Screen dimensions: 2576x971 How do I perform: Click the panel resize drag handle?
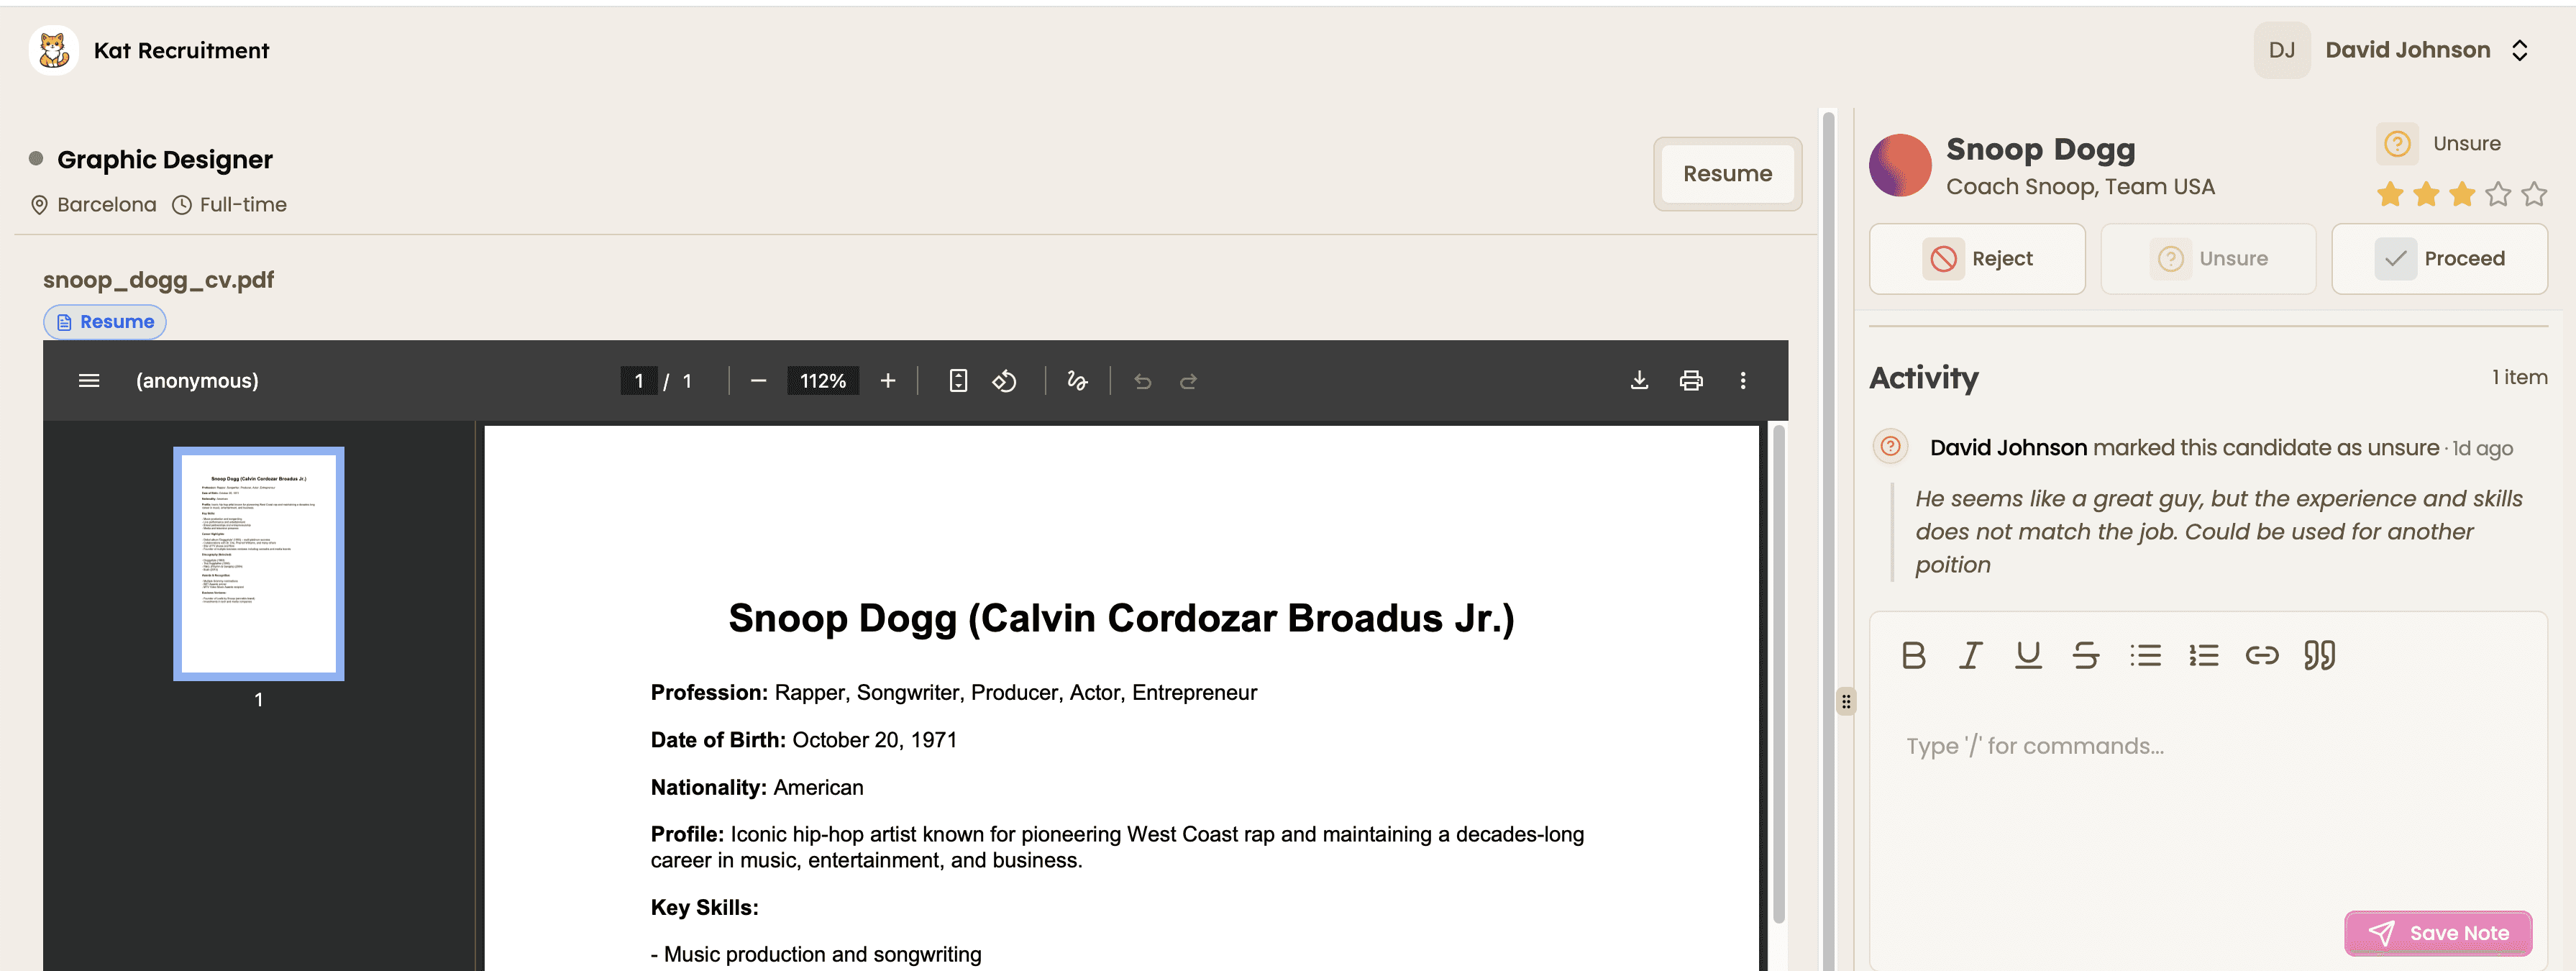click(x=1846, y=701)
